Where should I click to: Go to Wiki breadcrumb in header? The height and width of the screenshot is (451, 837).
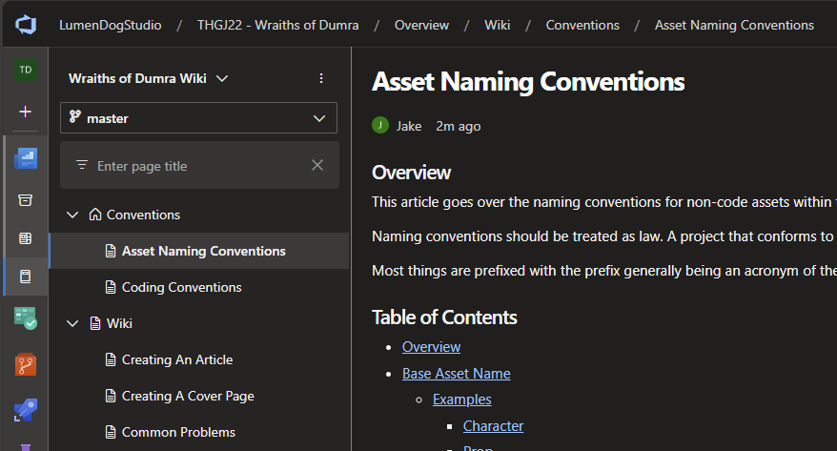click(x=498, y=25)
